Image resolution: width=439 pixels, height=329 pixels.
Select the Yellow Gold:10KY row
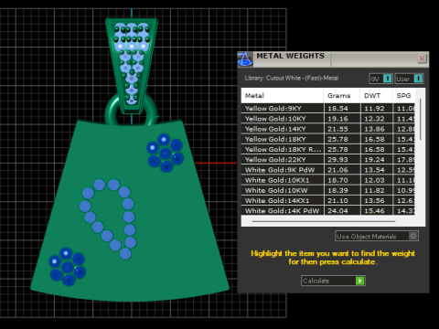[328, 119]
